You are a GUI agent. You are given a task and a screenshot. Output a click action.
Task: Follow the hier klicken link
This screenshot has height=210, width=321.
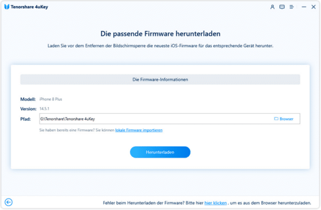point(216,203)
